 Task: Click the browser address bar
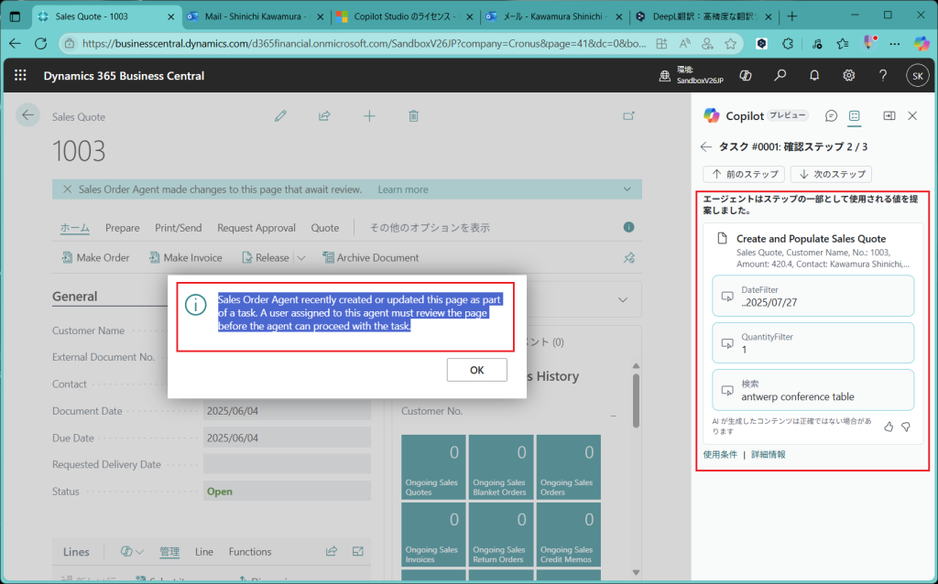tap(364, 43)
